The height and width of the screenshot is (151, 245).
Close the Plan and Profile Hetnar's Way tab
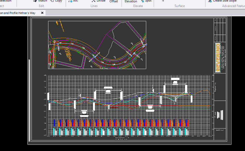42,13
